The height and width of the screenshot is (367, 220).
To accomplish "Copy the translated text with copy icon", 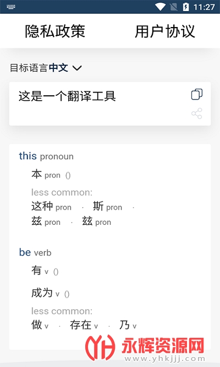I will click(x=197, y=94).
